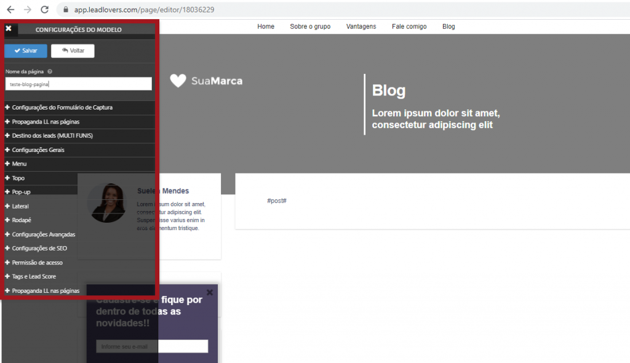Screen dimensions: 630x363
Task: Click the Sobre o grupo nav link
Action: [x=310, y=26]
